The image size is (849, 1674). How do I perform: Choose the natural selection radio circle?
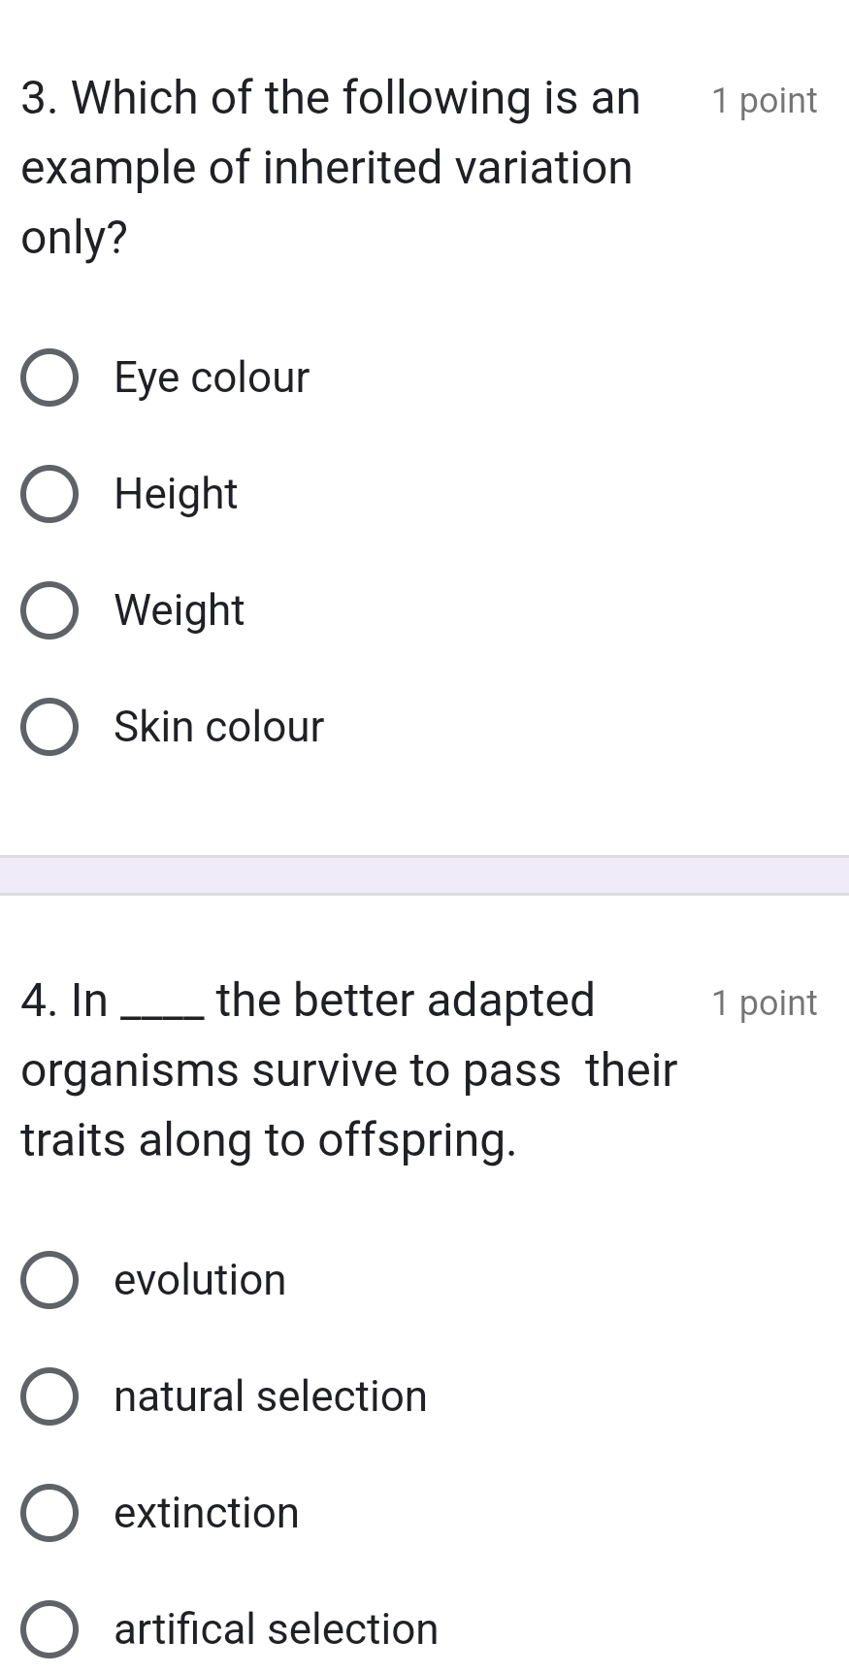pos(49,1396)
